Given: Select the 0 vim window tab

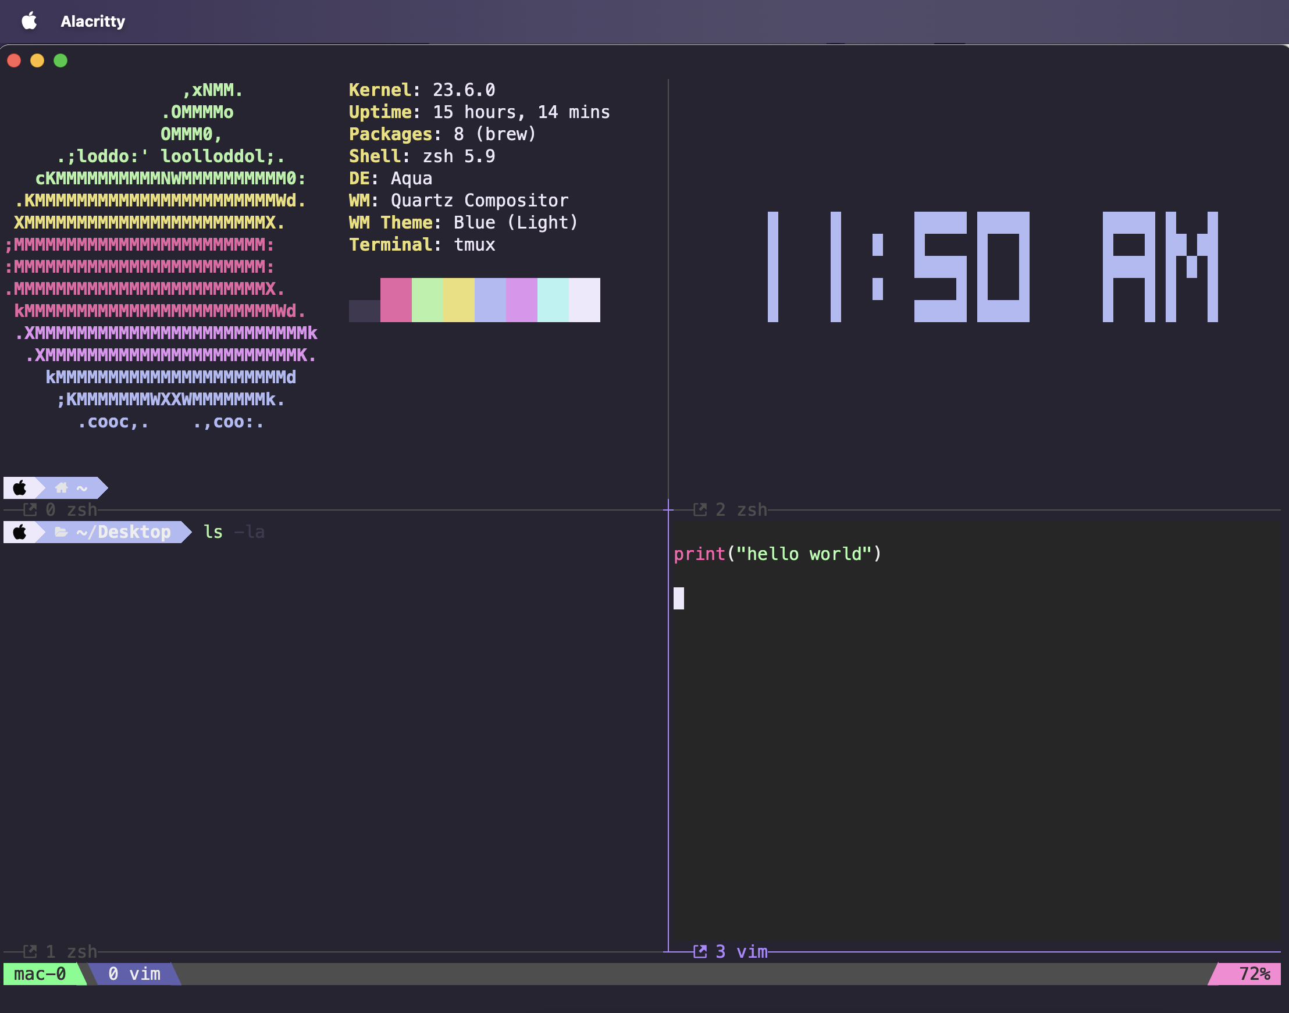Looking at the screenshot, I should point(134,974).
